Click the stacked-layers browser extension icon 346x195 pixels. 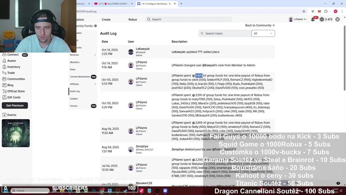point(313,11)
